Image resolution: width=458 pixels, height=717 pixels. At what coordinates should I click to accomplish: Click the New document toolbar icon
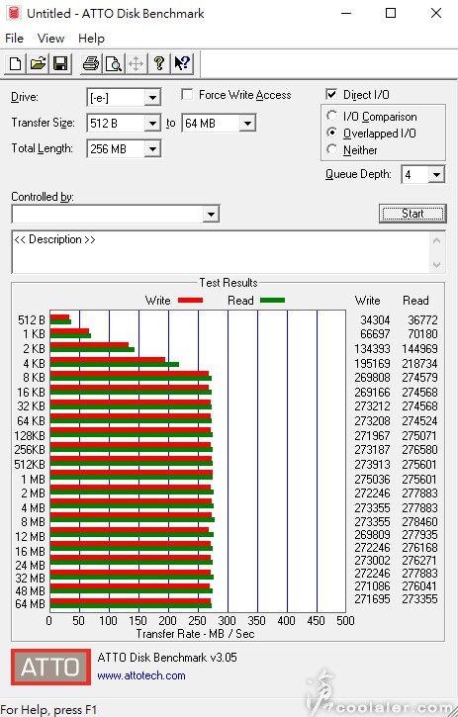(x=15, y=63)
